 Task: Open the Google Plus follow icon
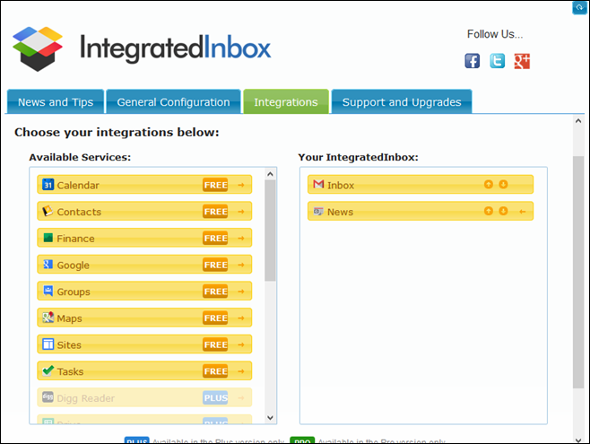[522, 61]
